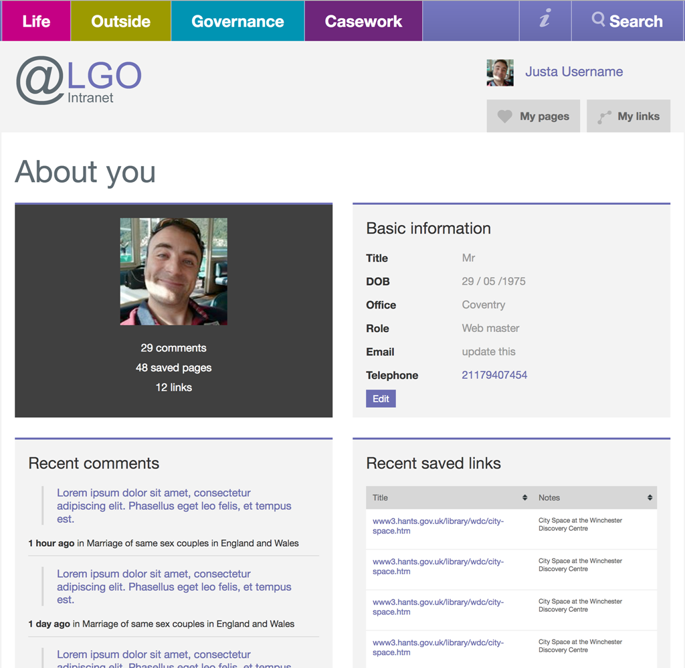The image size is (685, 668).
Task: Click the @LGO Intranet logo
Action: pos(78,81)
